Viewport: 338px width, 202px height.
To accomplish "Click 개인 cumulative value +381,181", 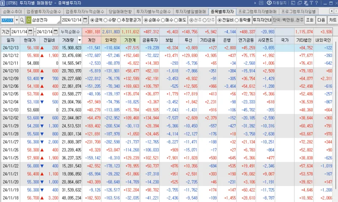I will [x=93, y=32].
